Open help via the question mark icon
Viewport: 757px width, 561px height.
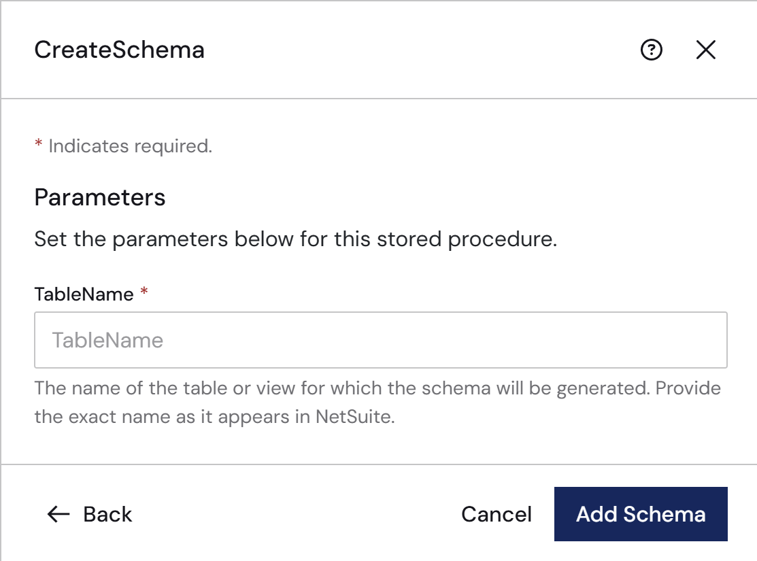[652, 50]
